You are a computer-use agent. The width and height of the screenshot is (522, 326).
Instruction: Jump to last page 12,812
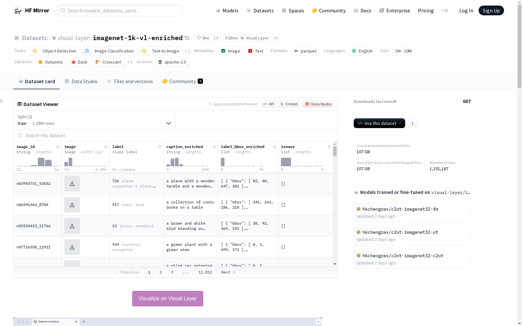(205, 272)
